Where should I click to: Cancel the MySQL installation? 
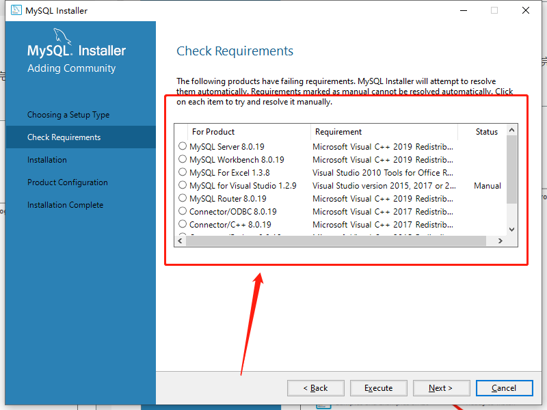(505, 388)
